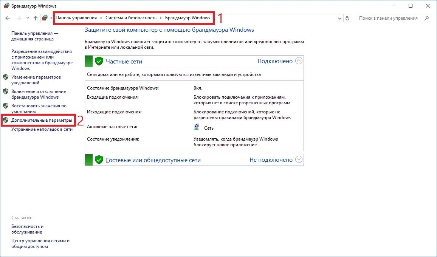The image size is (437, 257).
Task: Close the Брандмауэр Windows window
Action: point(428,6)
